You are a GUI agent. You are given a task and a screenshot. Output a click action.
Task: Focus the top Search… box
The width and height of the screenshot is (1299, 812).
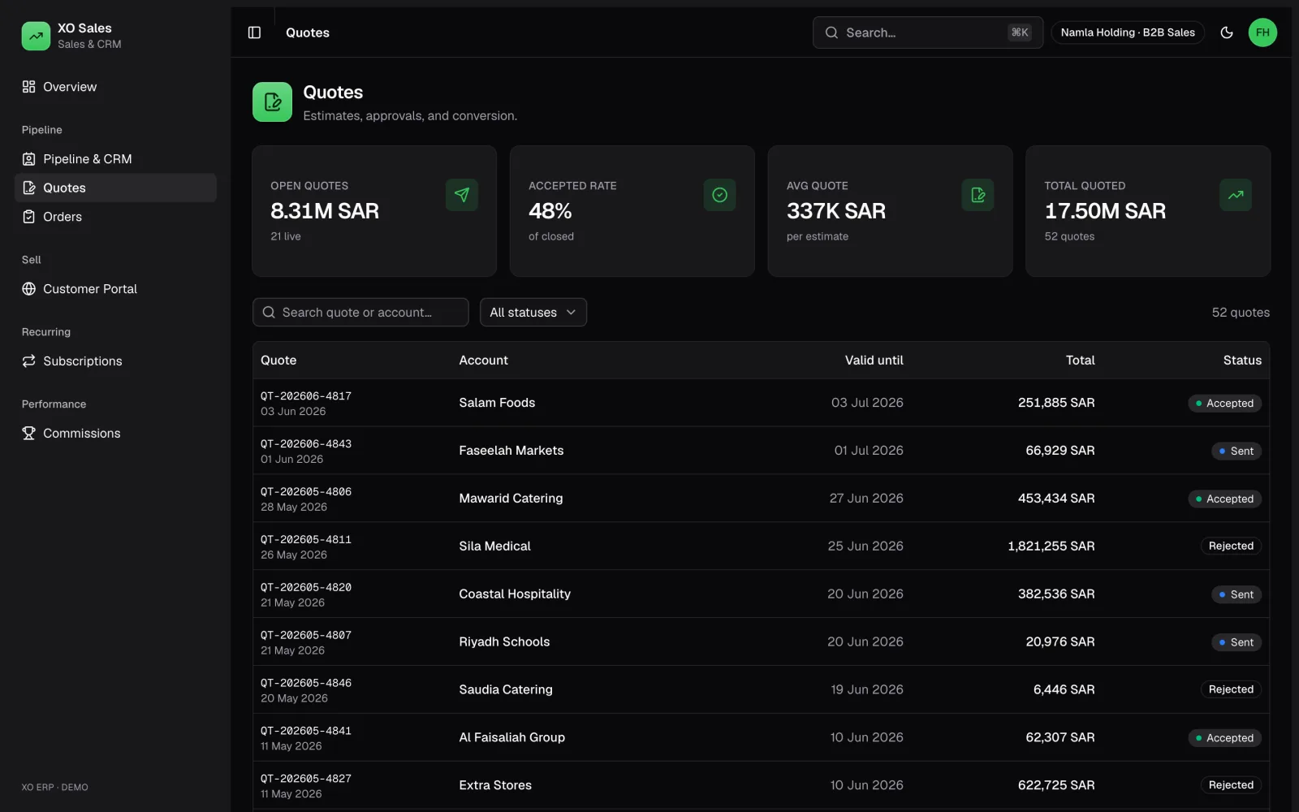928,32
